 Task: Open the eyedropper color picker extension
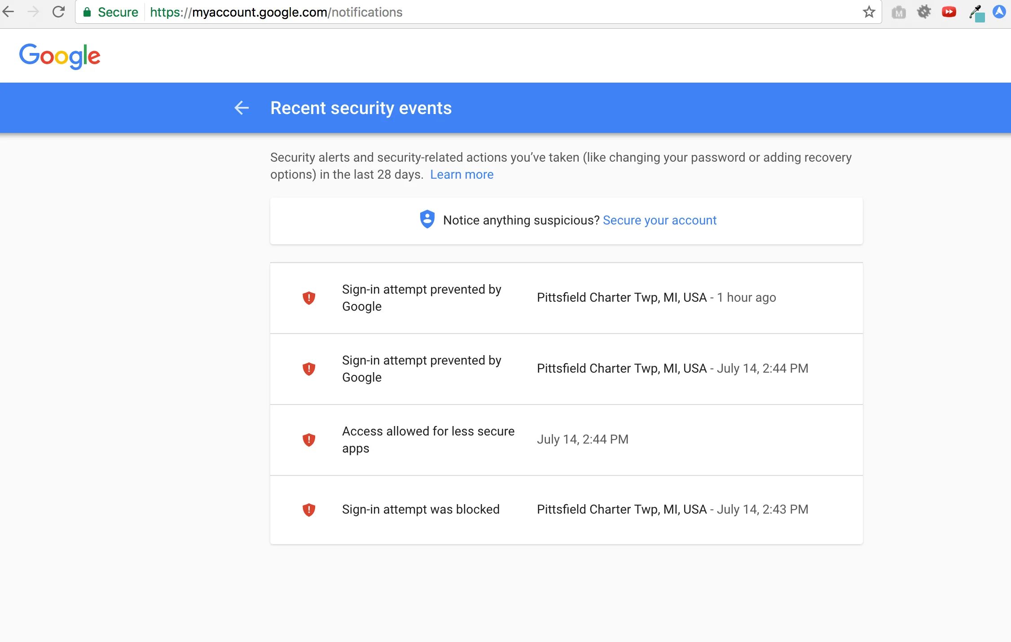coord(976,13)
